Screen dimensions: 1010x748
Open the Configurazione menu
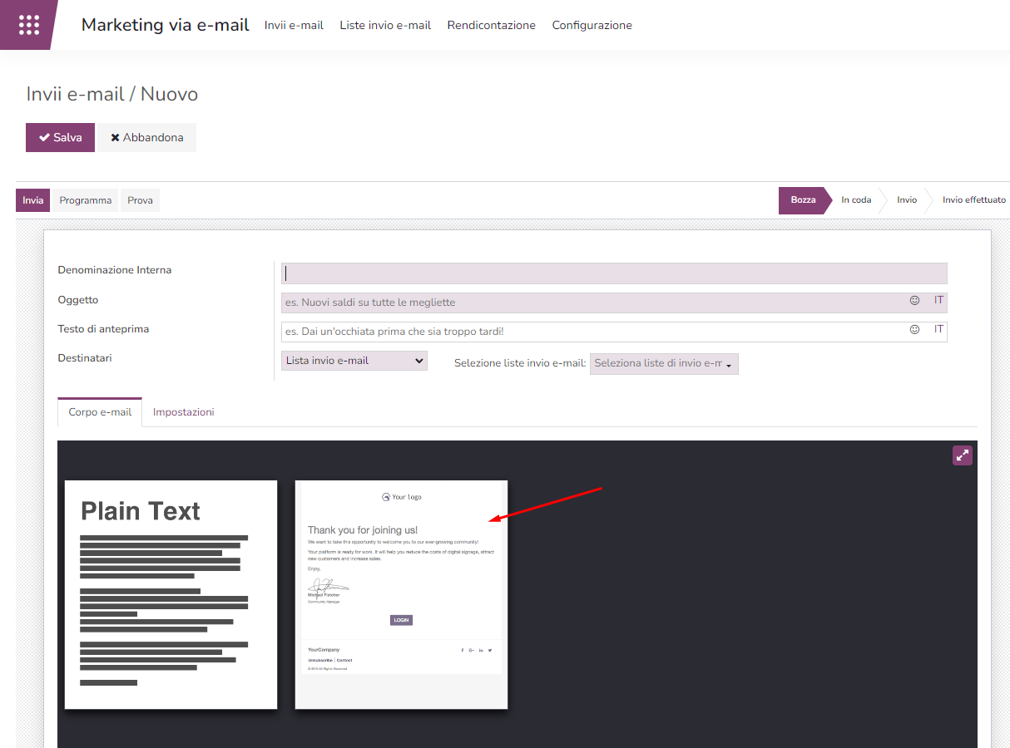592,25
